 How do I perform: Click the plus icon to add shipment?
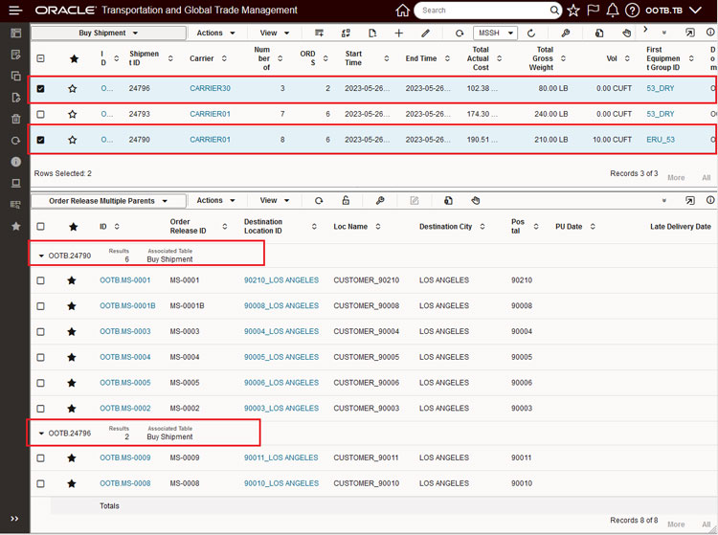click(399, 33)
